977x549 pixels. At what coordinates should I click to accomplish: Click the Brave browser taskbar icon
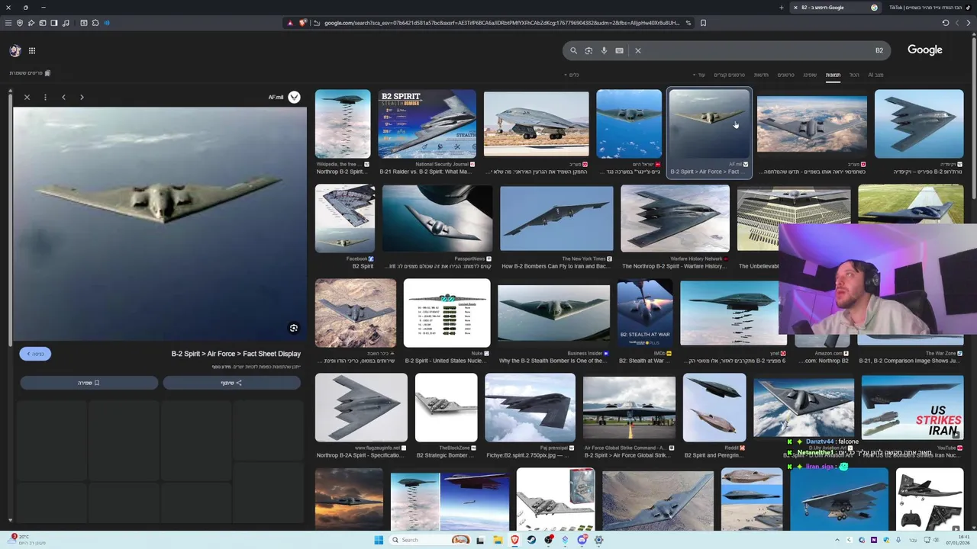pyautogui.click(x=514, y=540)
